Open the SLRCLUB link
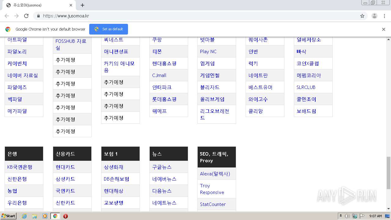Viewport: 391px width, 220px height. pos(306,87)
